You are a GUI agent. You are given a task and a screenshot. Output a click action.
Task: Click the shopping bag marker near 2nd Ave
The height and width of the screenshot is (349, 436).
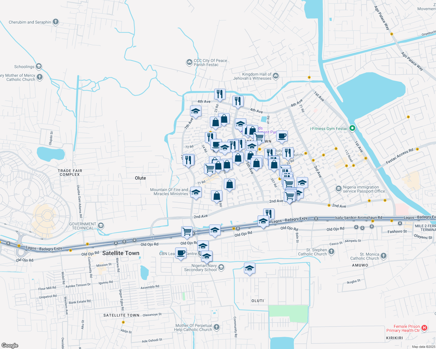pyautogui.click(x=217, y=196)
